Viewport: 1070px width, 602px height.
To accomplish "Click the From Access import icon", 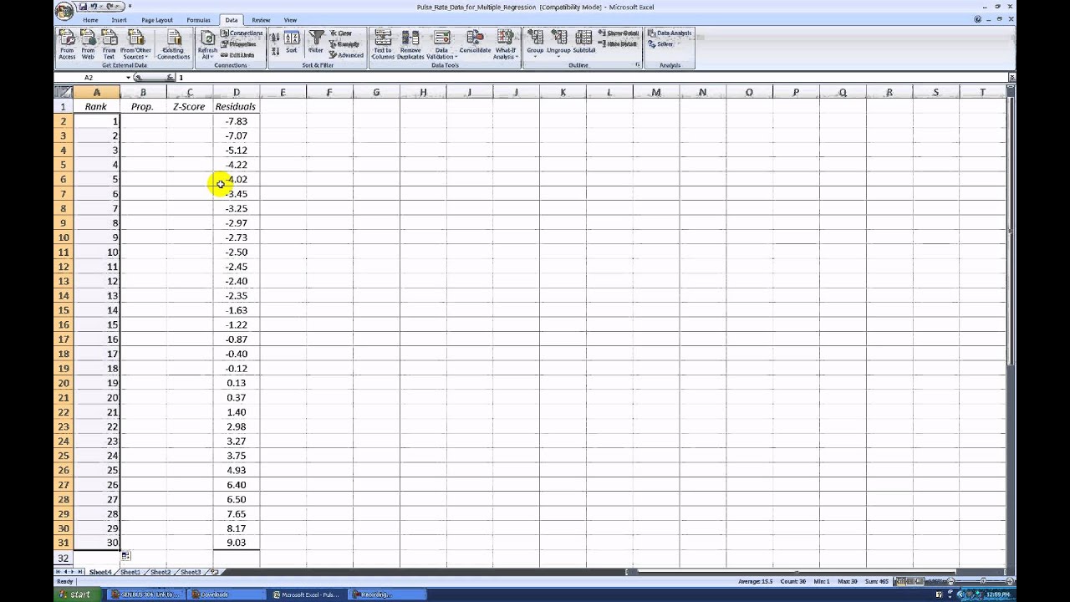I will click(x=67, y=44).
